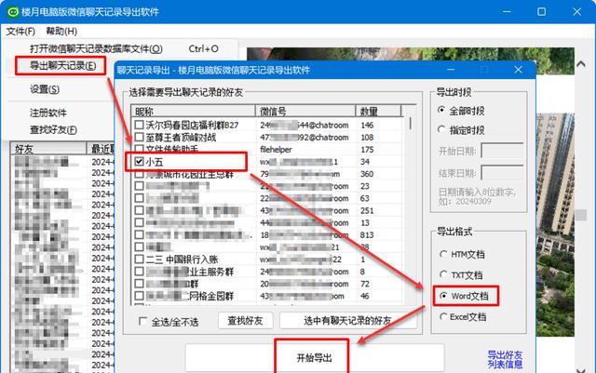Click the 好友 column header in main window
The image size is (596, 373).
(48, 149)
